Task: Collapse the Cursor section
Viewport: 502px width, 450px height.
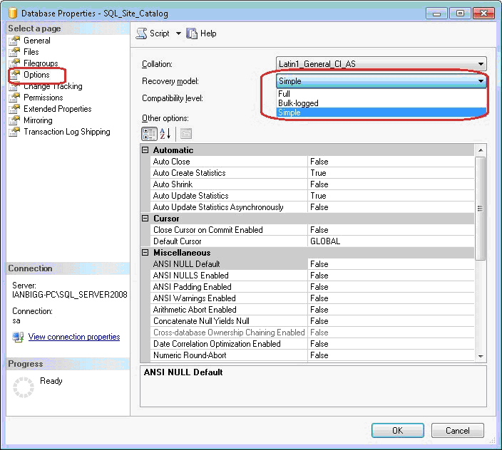Action: pos(146,219)
